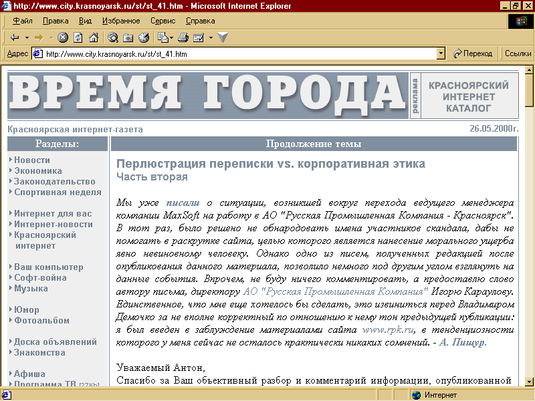Open the Ваш компьютер section

click(x=48, y=267)
